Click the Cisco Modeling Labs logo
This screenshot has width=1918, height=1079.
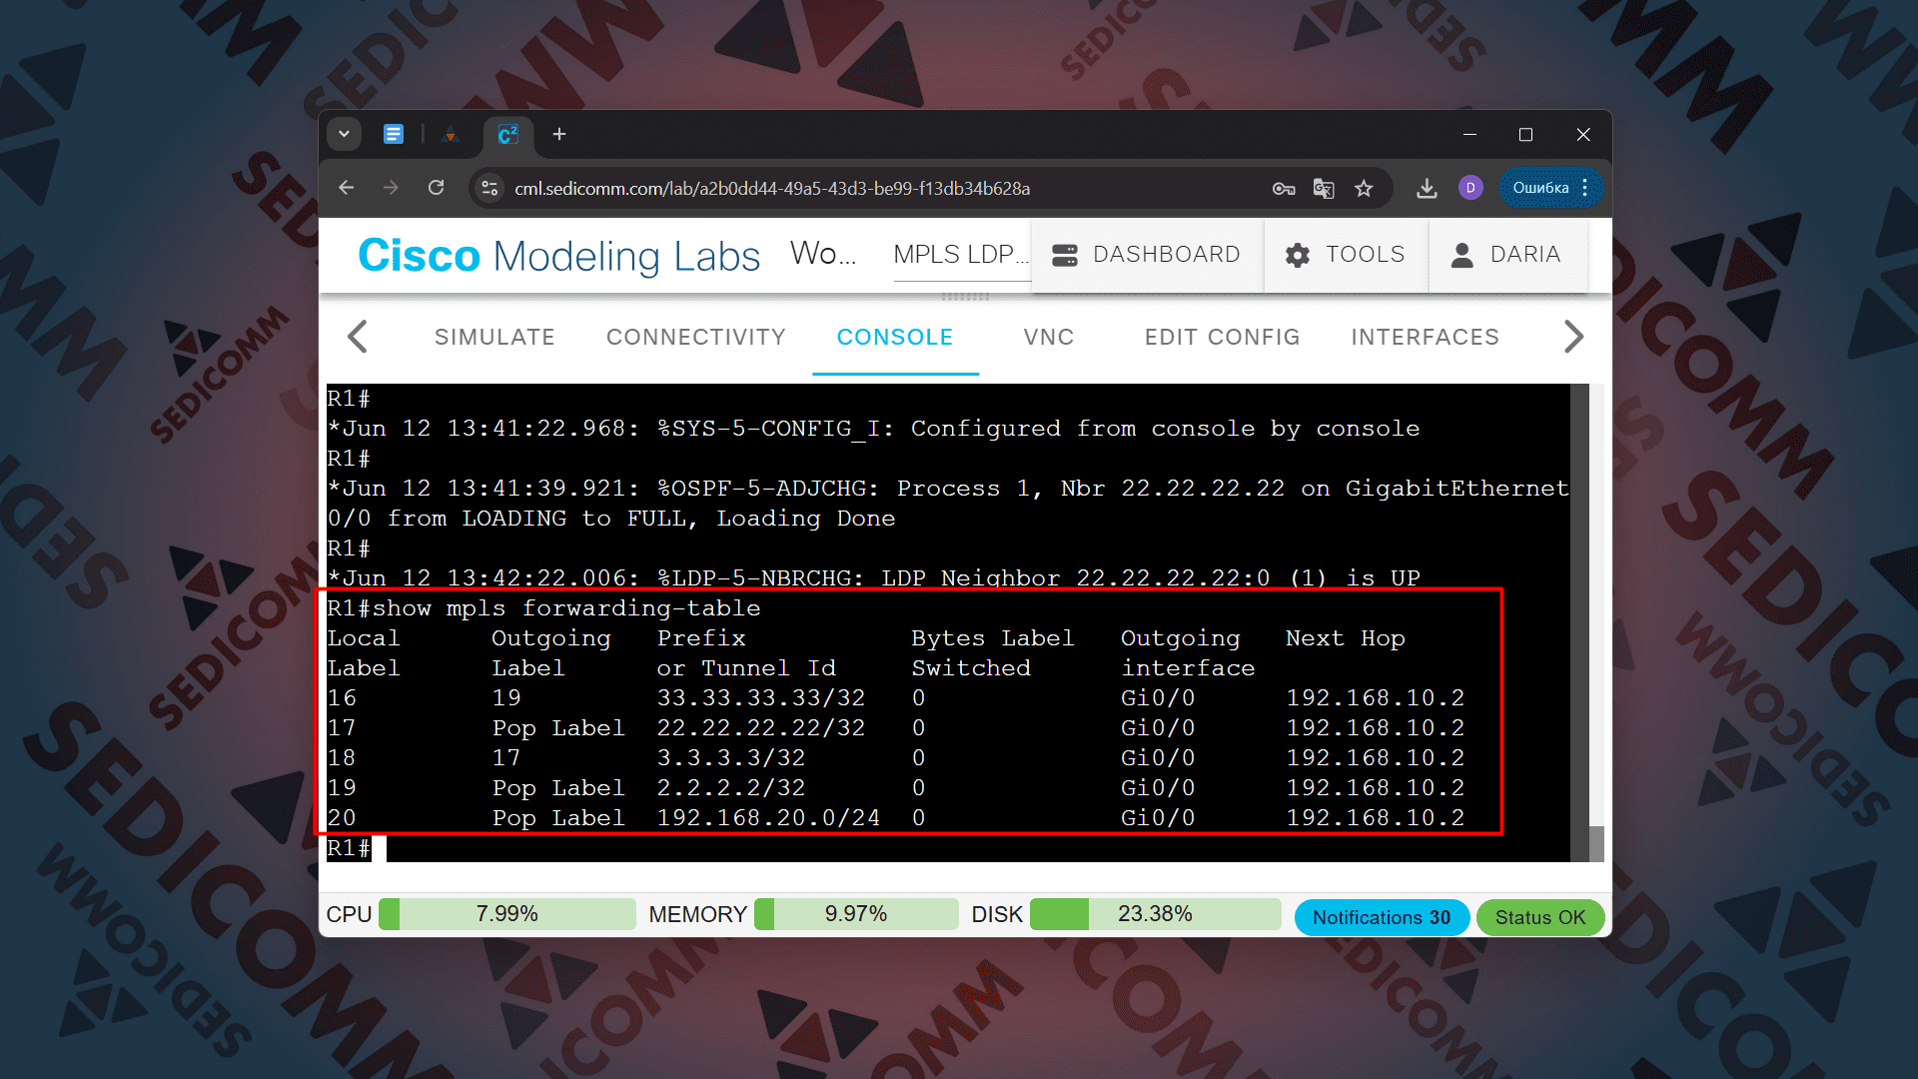pos(559,256)
